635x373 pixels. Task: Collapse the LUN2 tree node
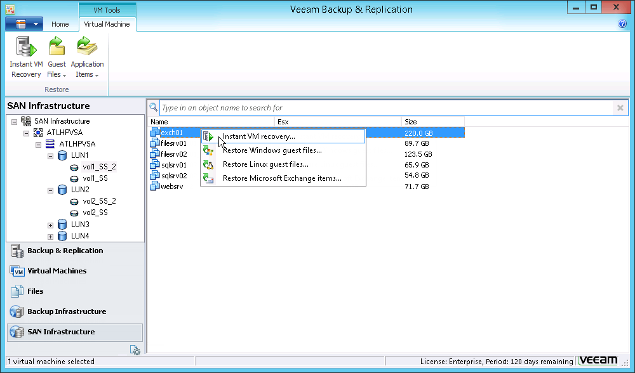point(50,190)
